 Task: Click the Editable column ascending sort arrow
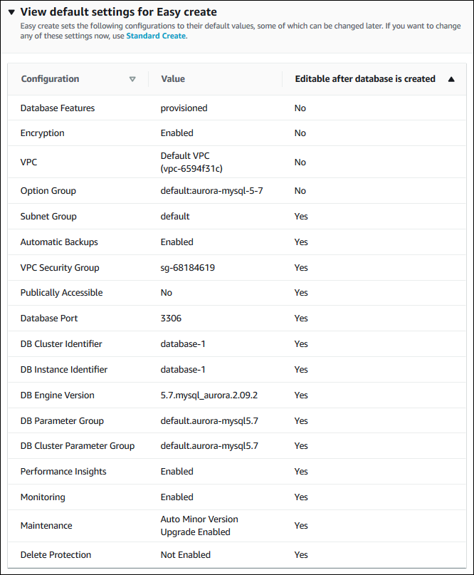[451, 79]
